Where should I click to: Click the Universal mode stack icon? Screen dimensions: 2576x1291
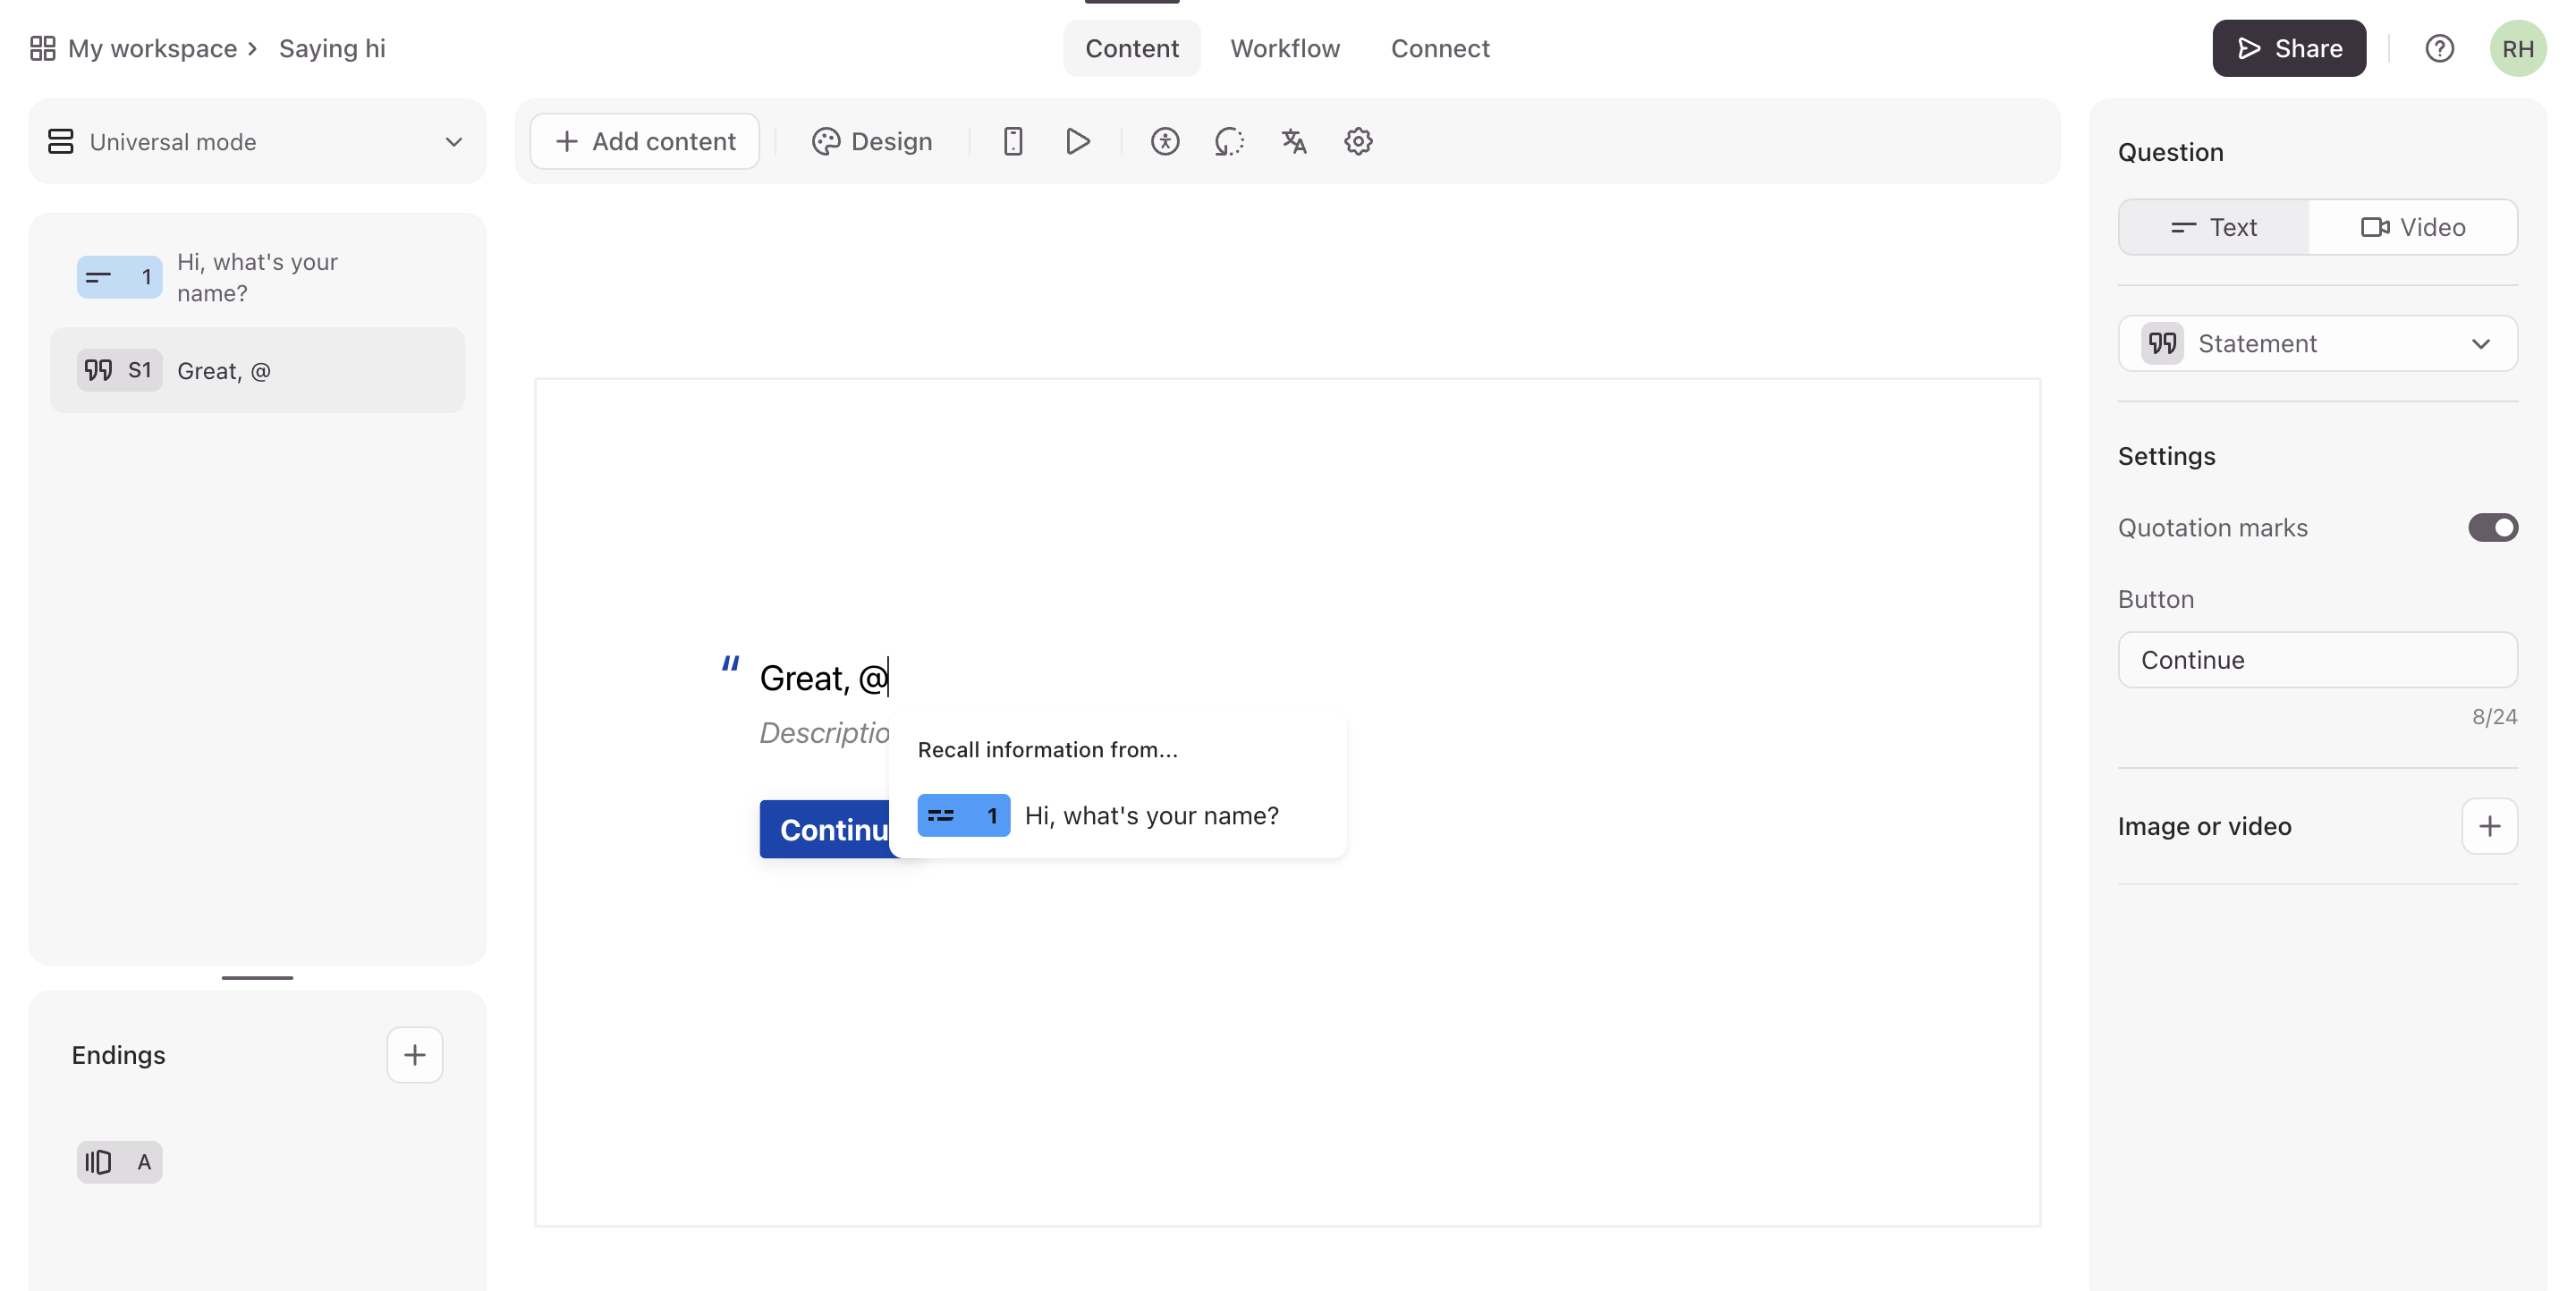[x=60, y=141]
